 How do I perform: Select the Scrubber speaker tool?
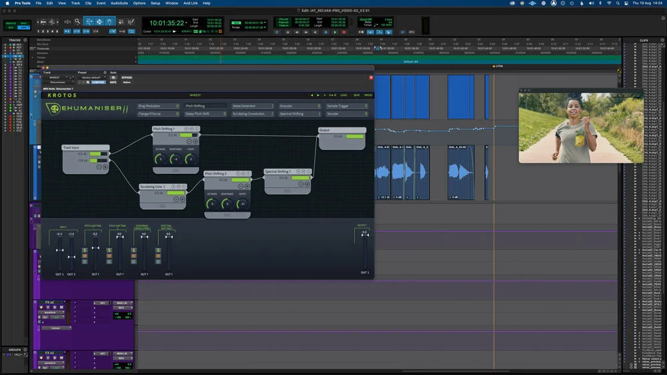pyautogui.click(x=121, y=22)
